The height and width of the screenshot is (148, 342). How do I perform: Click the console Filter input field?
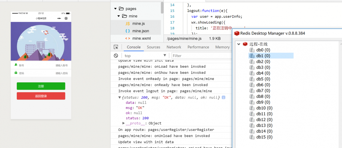[x=202, y=56]
